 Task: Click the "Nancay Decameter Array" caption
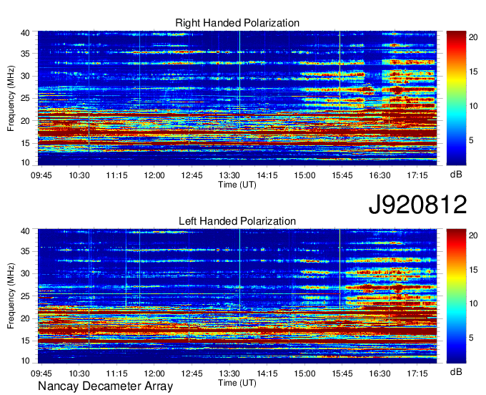(x=105, y=386)
